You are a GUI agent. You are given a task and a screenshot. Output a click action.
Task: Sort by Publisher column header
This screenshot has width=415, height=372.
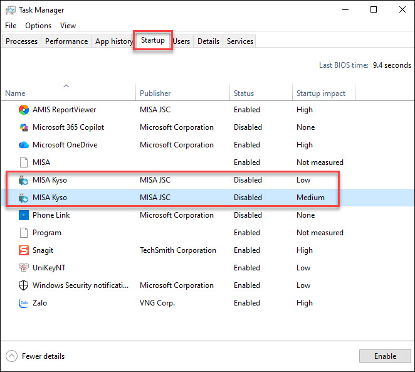coord(155,93)
